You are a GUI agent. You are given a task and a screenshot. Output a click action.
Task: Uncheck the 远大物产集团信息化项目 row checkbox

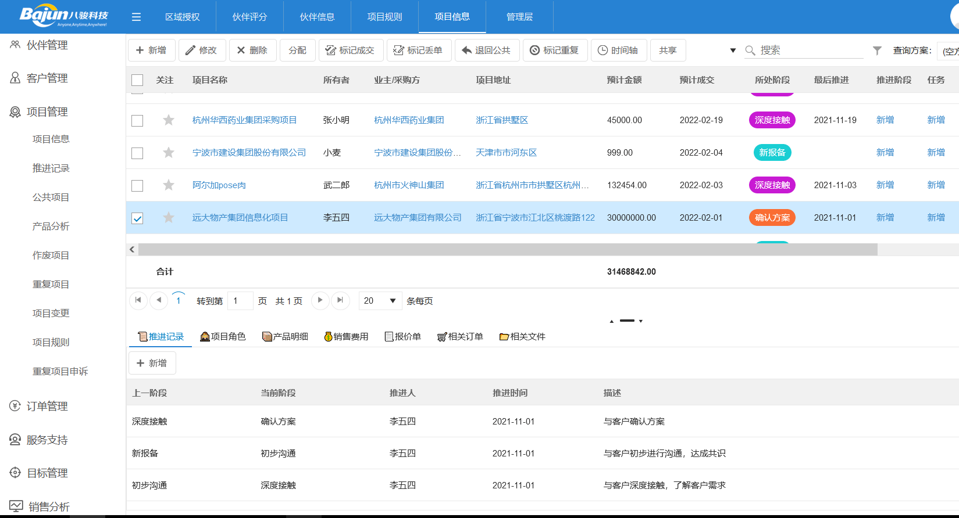(x=137, y=218)
